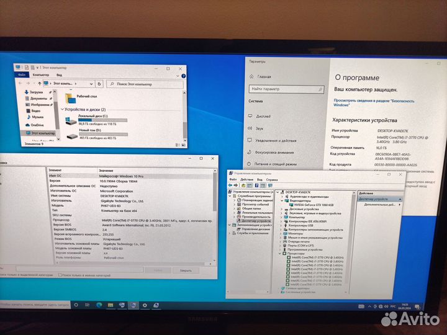Viewport: 447px width, 335px height.
Task: Open the Вид tab in File Explorer
Action: (59, 75)
